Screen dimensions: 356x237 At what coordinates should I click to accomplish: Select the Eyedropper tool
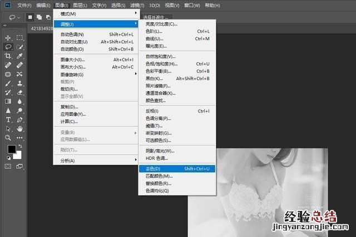click(x=19, y=56)
